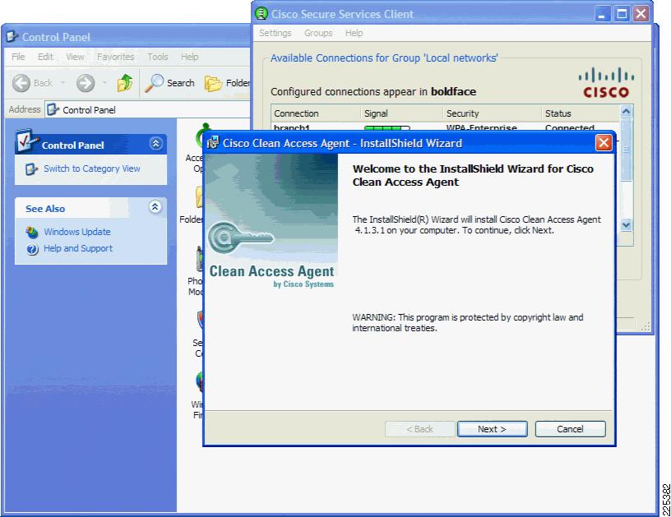This screenshot has width=671, height=517.
Task: Maximize the Cisco Secure Services Client window
Action: (x=622, y=14)
